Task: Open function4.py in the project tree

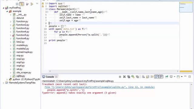Action: point(23,31)
